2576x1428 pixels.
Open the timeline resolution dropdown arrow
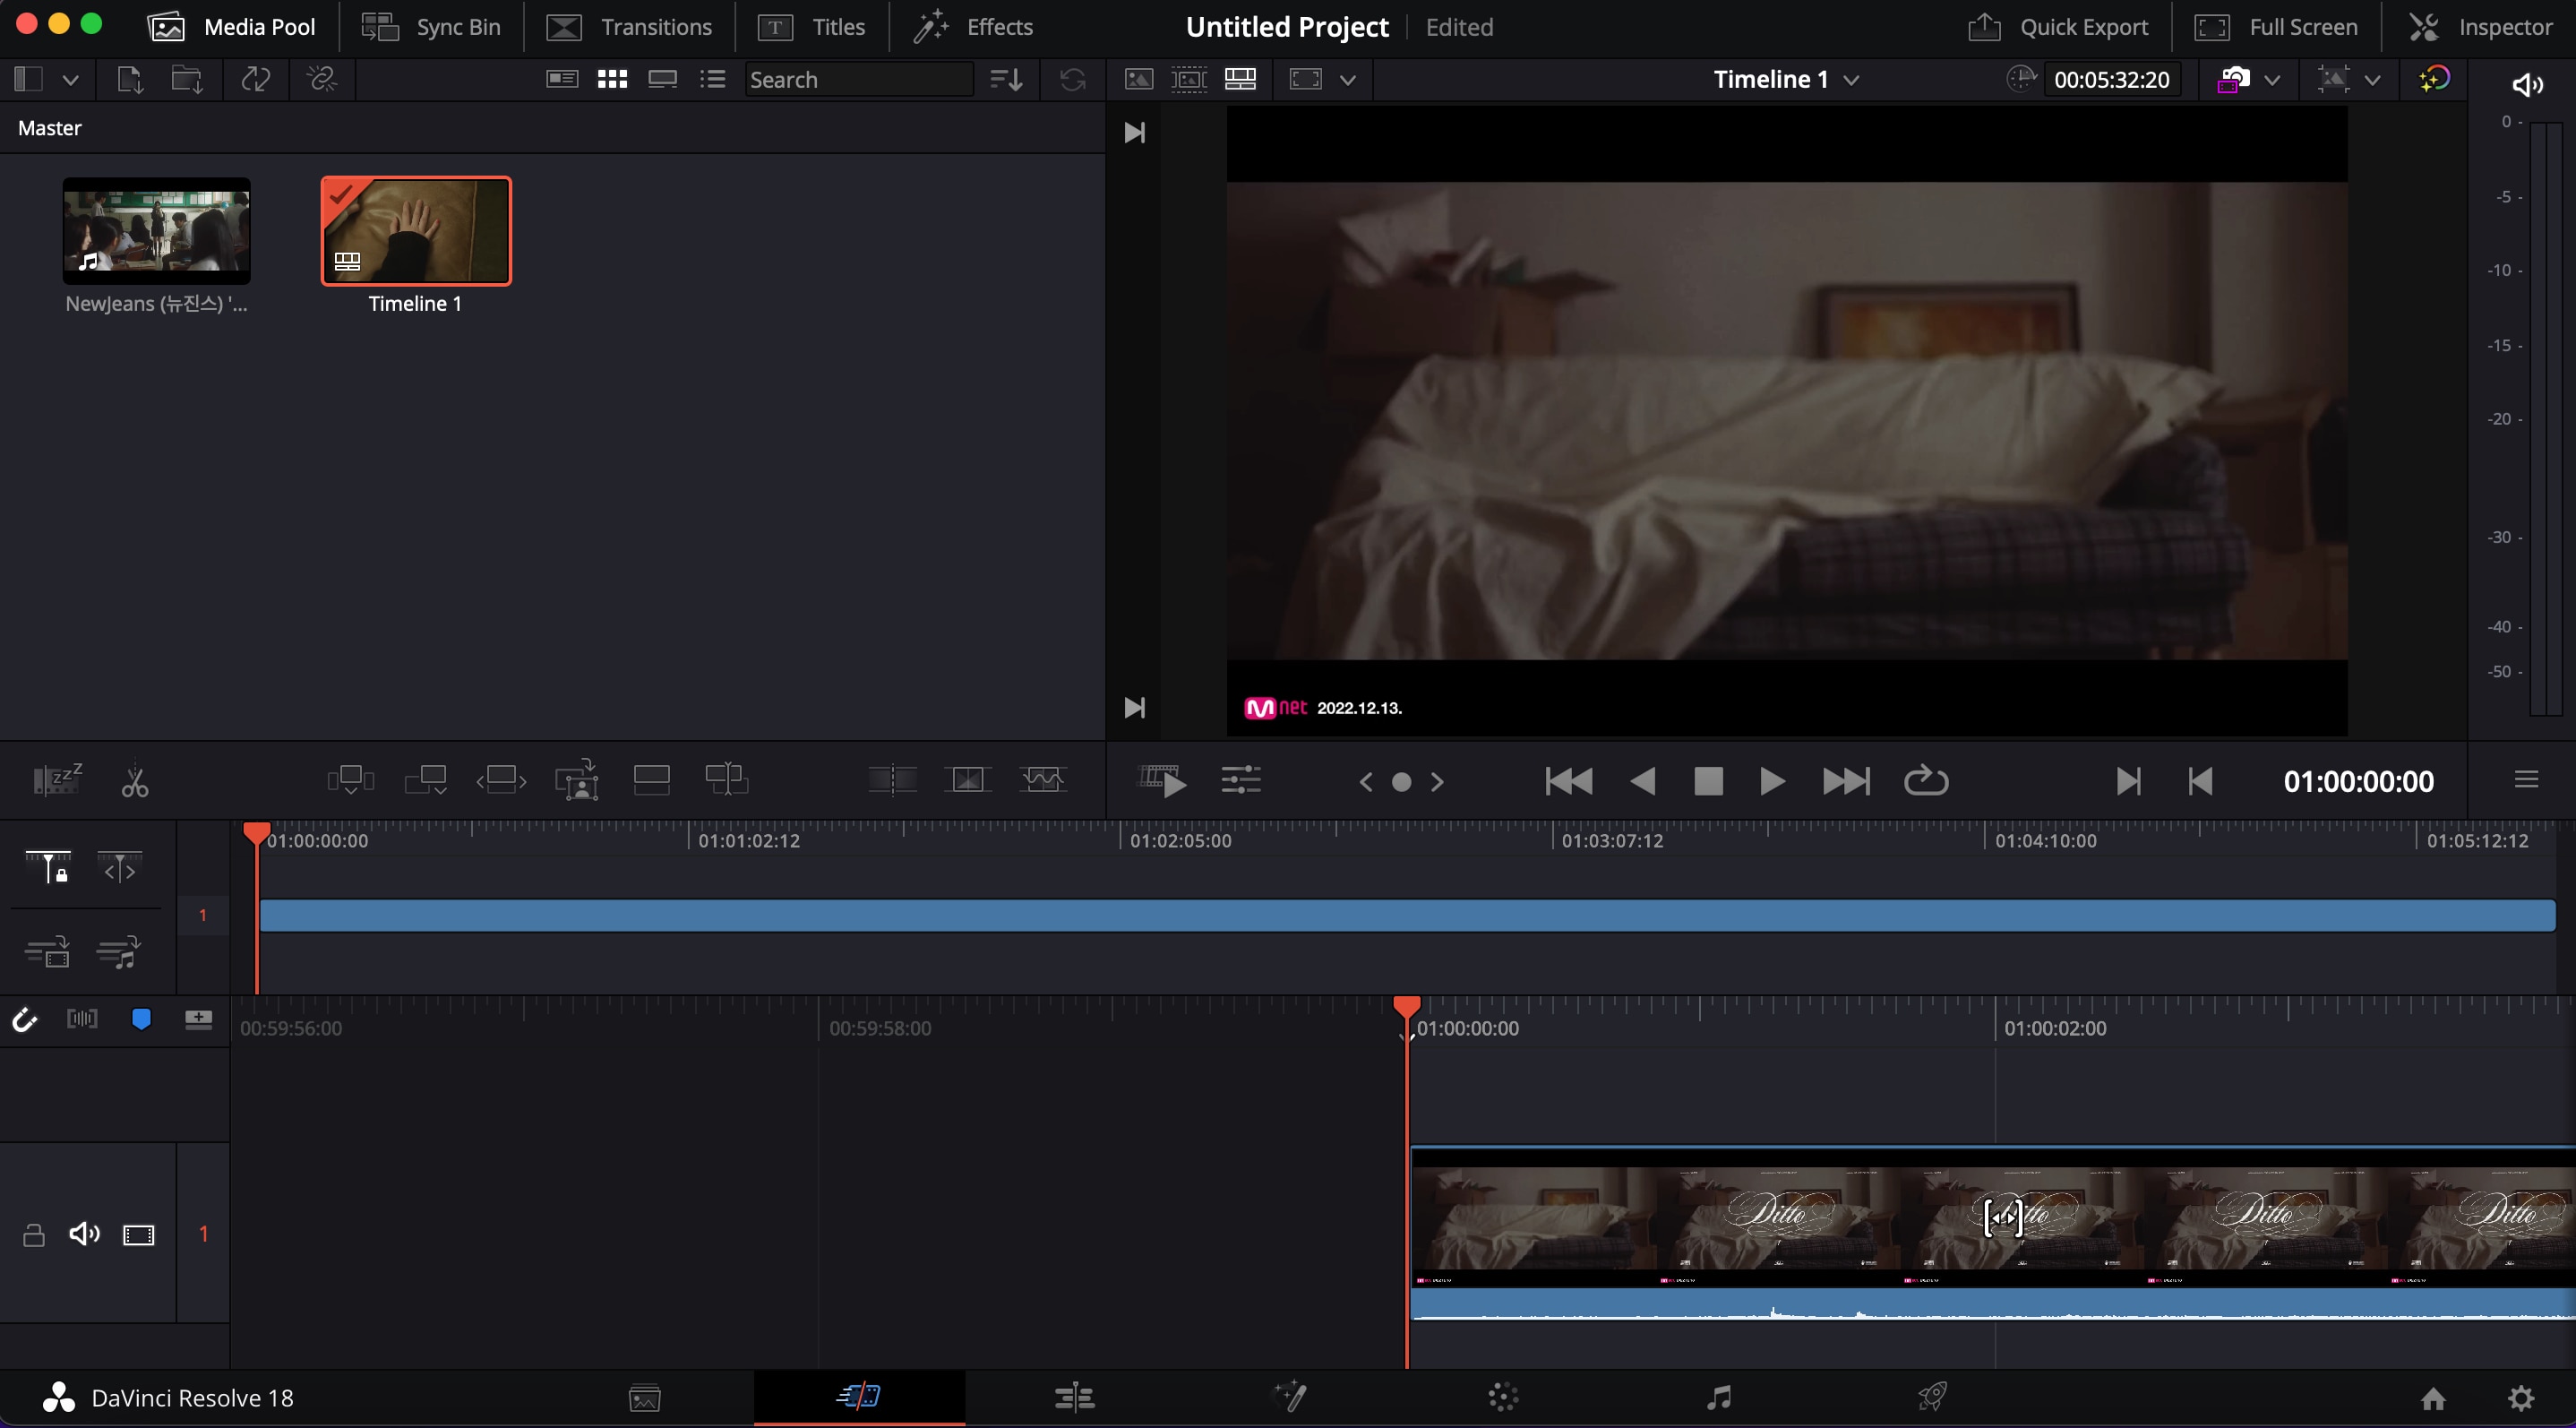click(2272, 80)
